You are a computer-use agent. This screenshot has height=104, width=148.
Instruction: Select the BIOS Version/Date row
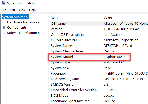tap(99, 79)
